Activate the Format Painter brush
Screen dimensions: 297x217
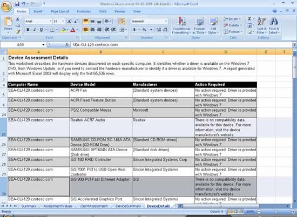(x=18, y=32)
